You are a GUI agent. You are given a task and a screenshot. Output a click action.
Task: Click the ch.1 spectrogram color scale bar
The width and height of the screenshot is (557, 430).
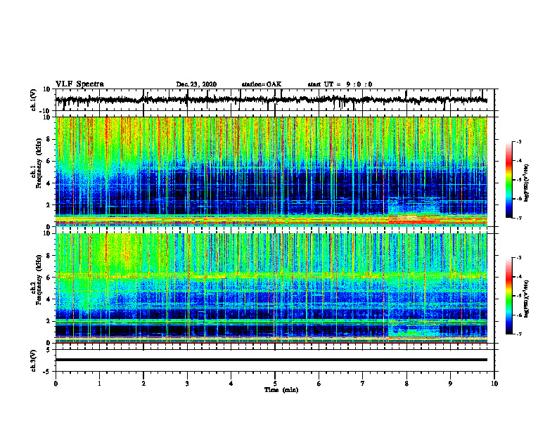pyautogui.click(x=508, y=180)
